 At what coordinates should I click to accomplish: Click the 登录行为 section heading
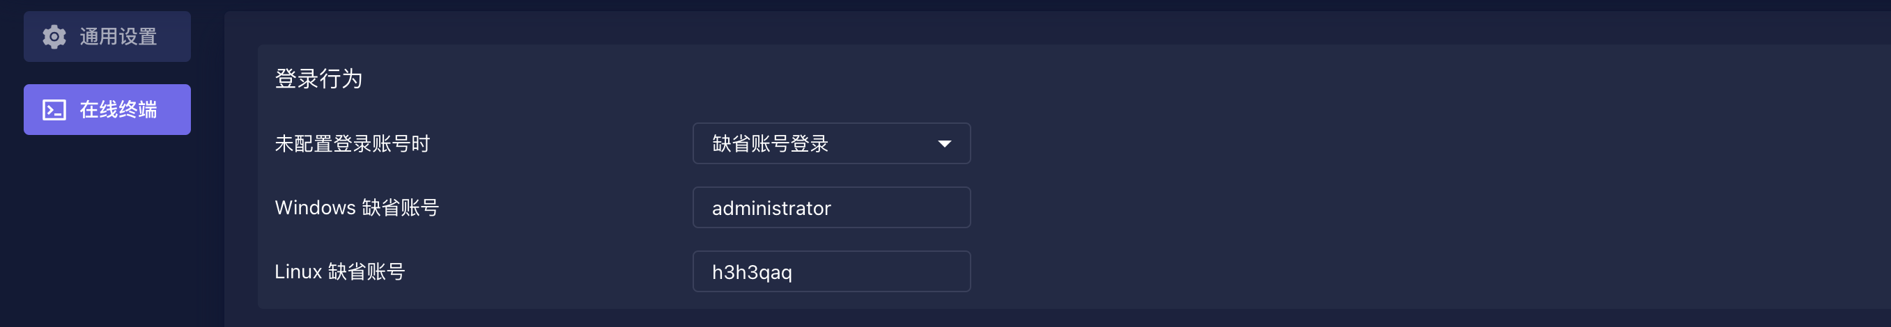[x=318, y=79]
